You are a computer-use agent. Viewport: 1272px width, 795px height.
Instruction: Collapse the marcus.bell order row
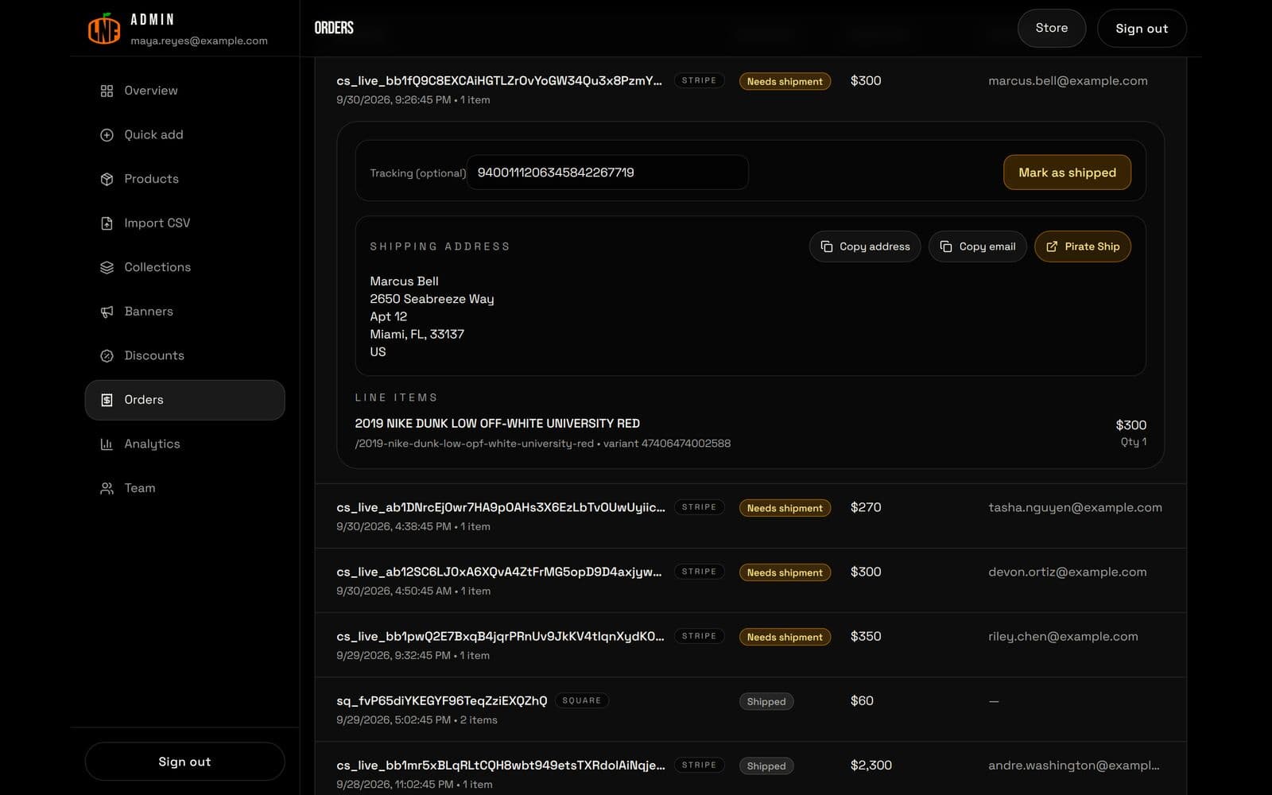point(750,89)
